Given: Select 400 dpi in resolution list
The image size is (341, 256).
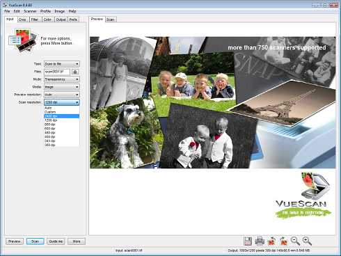Looking at the screenshot, I should (x=62, y=137).
